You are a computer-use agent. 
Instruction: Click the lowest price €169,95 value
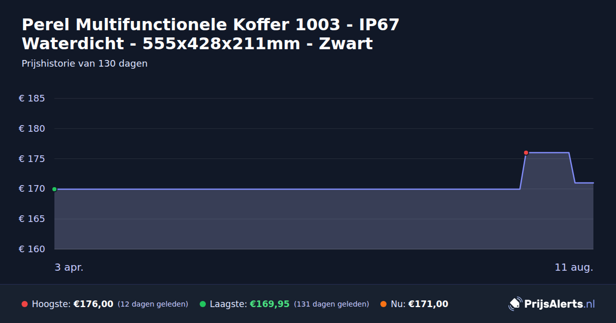pos(269,304)
